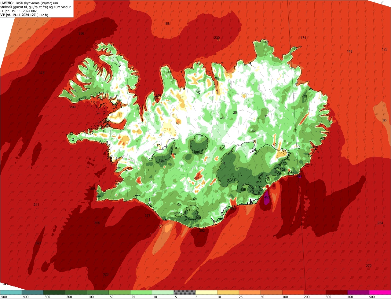Click the purple legend swatch labeled 400

coord(358,292)
